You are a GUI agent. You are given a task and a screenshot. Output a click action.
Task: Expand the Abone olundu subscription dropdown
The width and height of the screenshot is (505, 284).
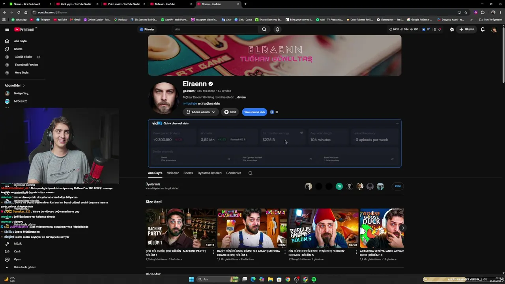pos(201,112)
